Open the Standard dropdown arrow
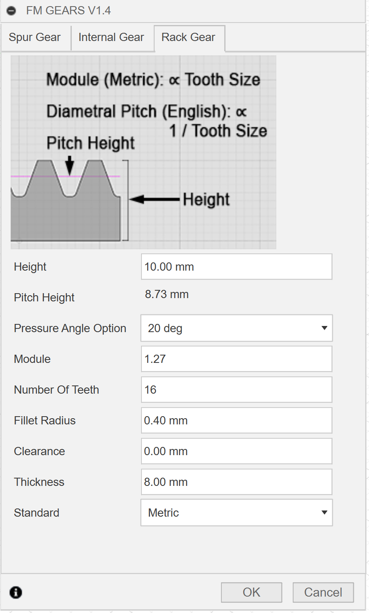369x613 pixels. click(324, 513)
